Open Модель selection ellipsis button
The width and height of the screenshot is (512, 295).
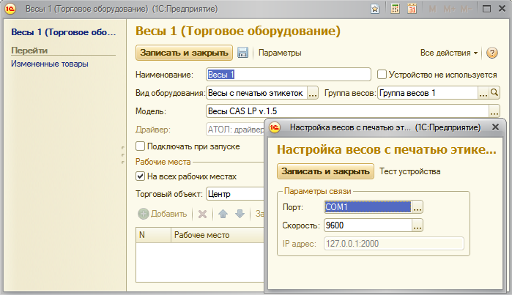pyautogui.click(x=494, y=111)
